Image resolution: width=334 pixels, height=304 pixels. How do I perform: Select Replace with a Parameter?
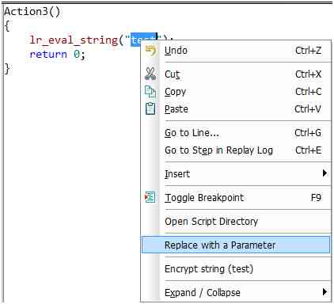point(236,245)
